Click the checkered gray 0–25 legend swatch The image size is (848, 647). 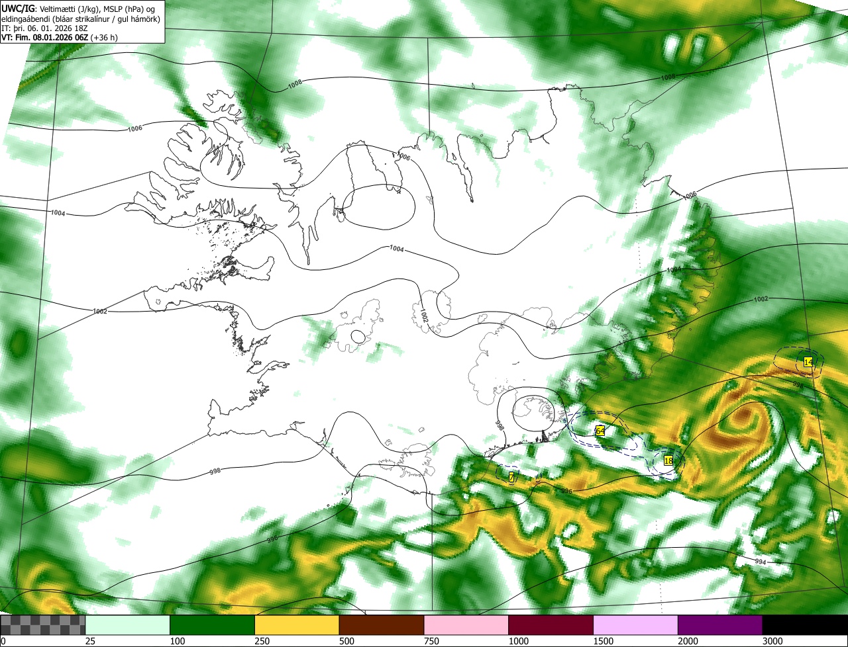[x=42, y=625]
